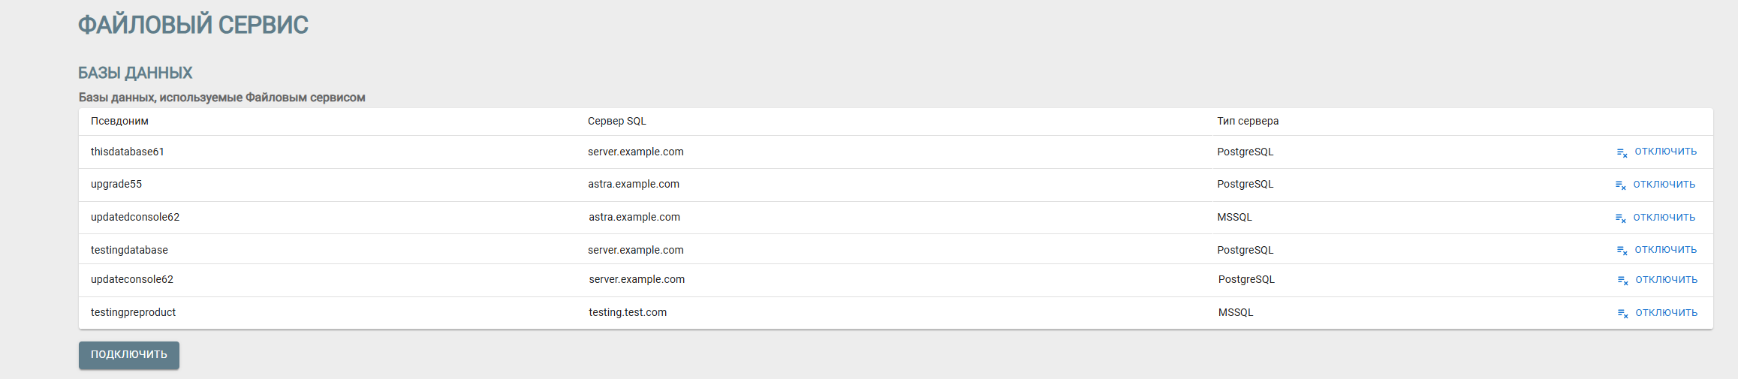Screen dimensions: 1738x379
Task: Click the disconnect icon for updatedconsole62
Action: pyautogui.click(x=1620, y=218)
